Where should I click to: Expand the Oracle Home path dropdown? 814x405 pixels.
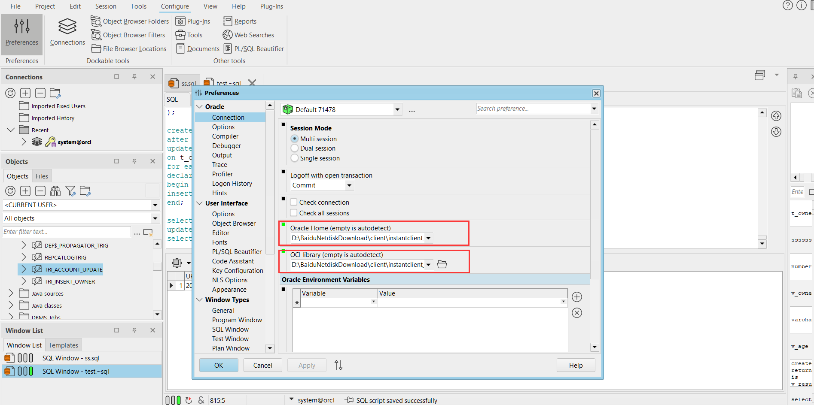[x=428, y=238]
